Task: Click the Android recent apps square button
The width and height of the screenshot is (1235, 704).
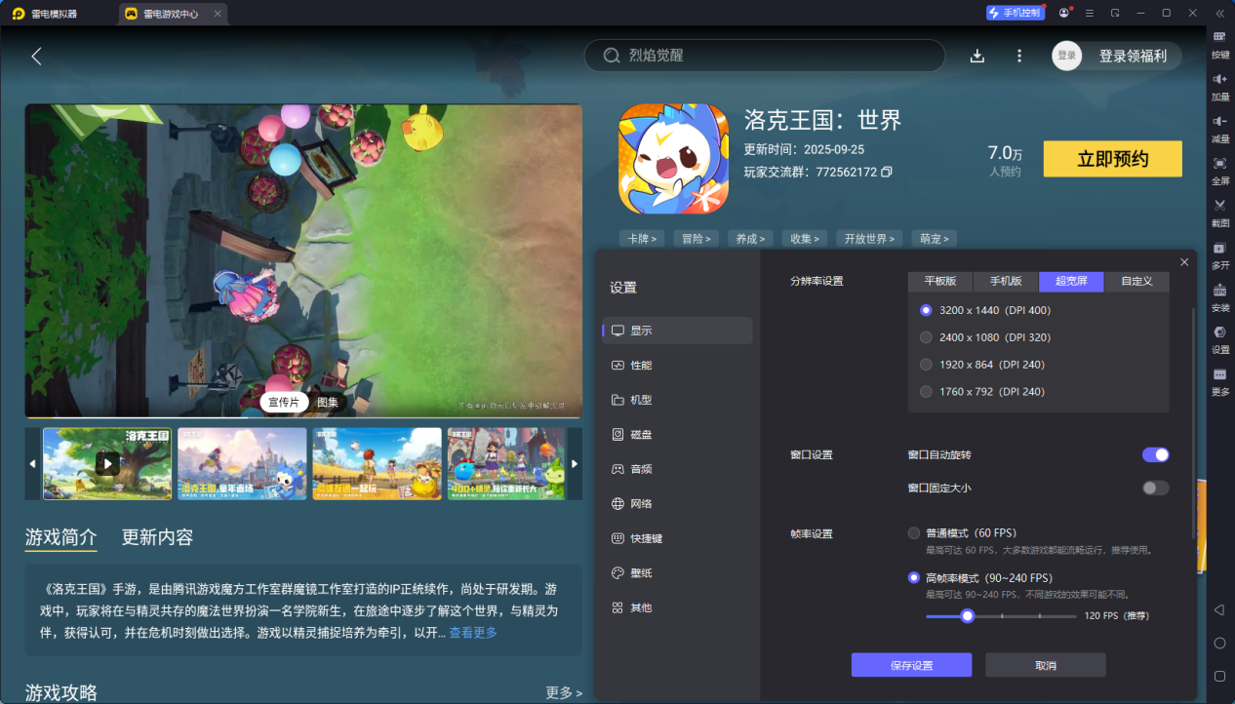Action: tap(1219, 676)
